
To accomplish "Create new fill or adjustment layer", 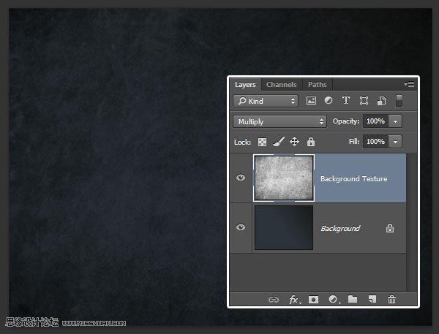I will [334, 300].
